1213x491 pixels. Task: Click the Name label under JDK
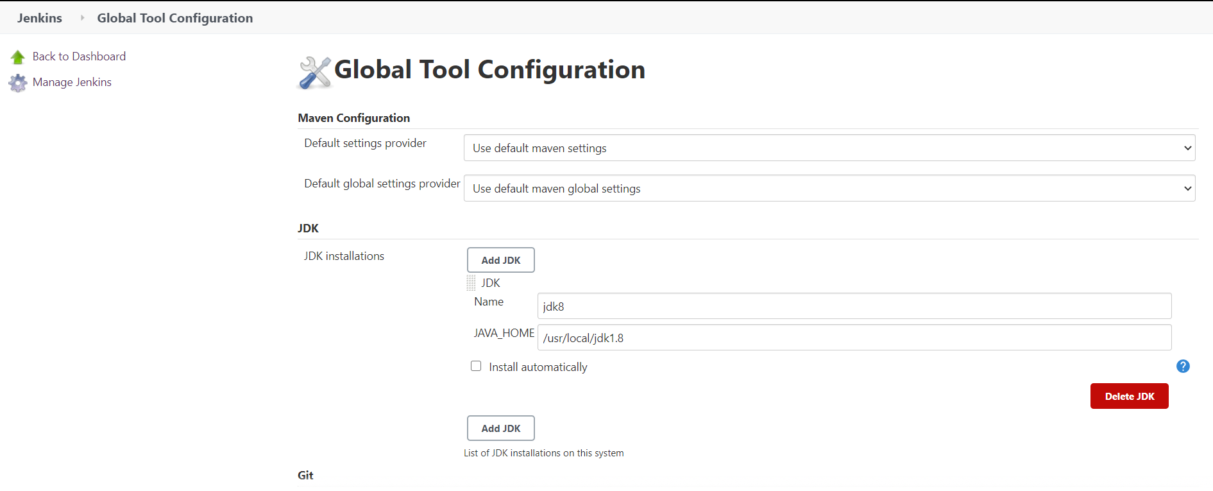[489, 302]
